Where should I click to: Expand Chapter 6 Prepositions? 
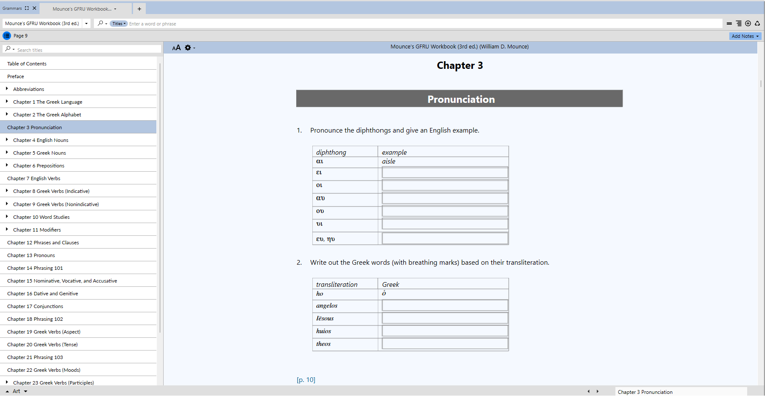(x=7, y=165)
